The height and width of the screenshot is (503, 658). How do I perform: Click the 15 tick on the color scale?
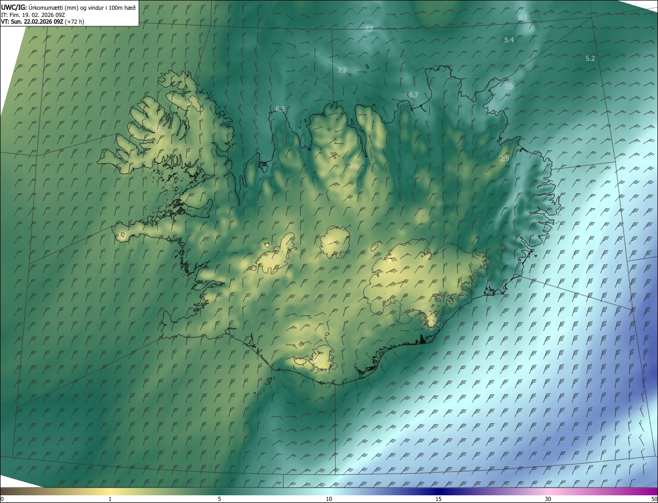click(438, 499)
